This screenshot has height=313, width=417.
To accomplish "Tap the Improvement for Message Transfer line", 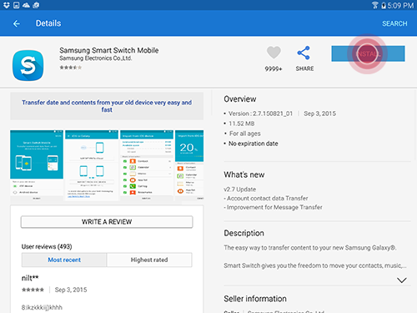I will point(273,207).
